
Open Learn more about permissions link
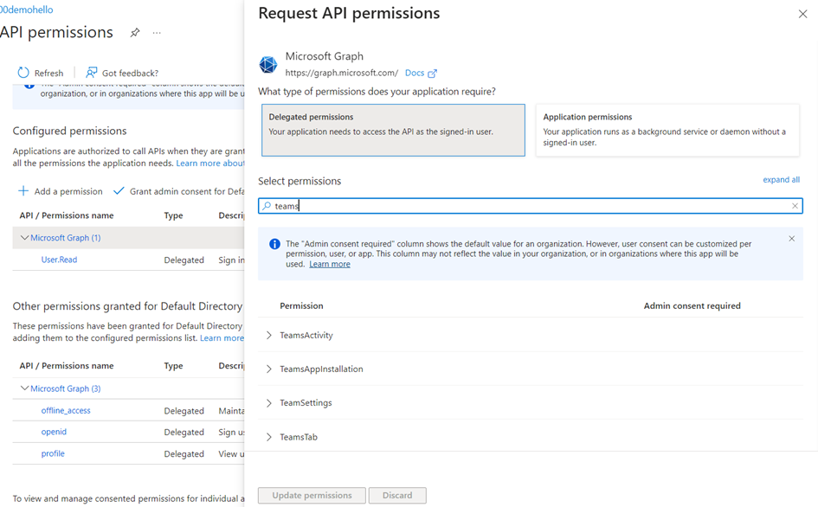pos(210,164)
